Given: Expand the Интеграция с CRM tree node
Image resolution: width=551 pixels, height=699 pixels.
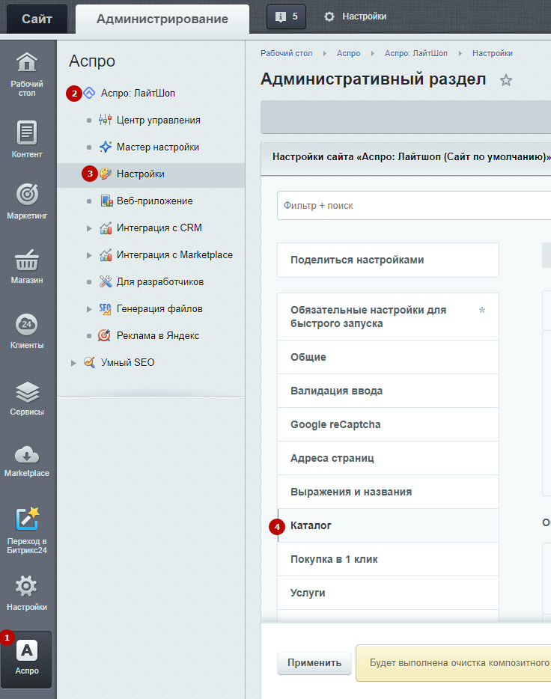Looking at the screenshot, I should pos(89,228).
